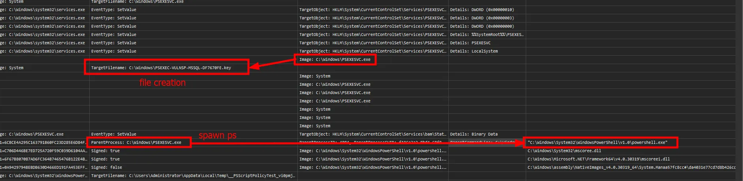Screen dimensions: 743x181
Task: Select the Details %%SystemRoot%% path cell
Action: 487,34
